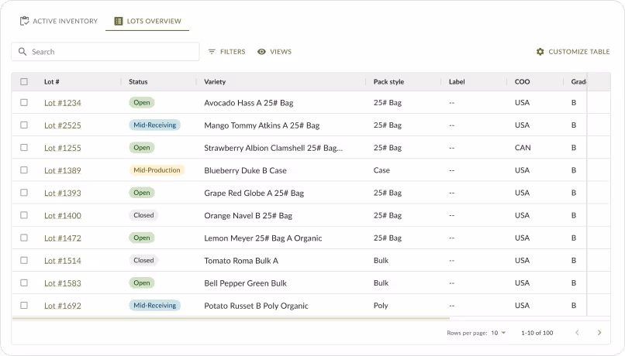Open Lot #1472 link
This screenshot has height=356, width=625.
(x=63, y=238)
